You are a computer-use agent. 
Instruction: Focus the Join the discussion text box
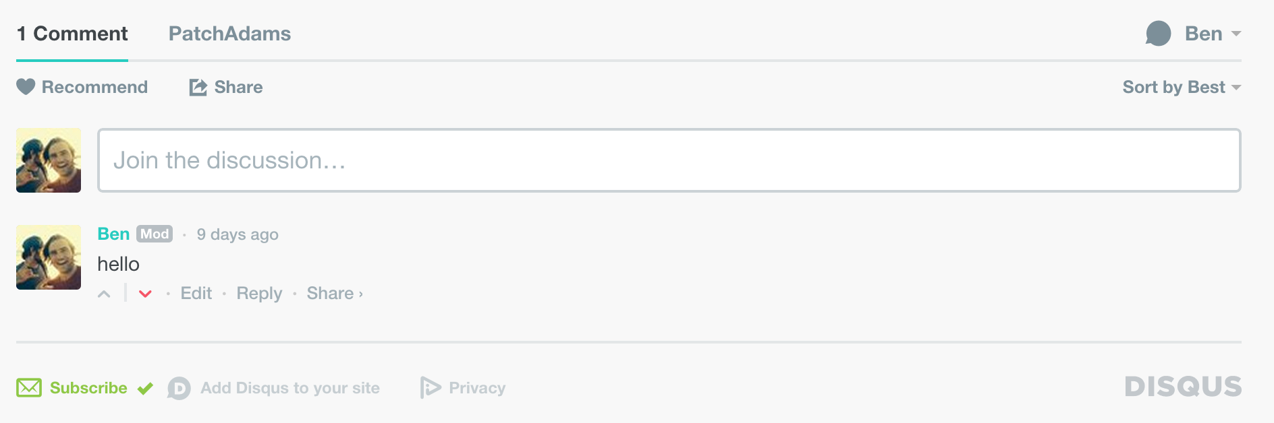[x=669, y=160]
